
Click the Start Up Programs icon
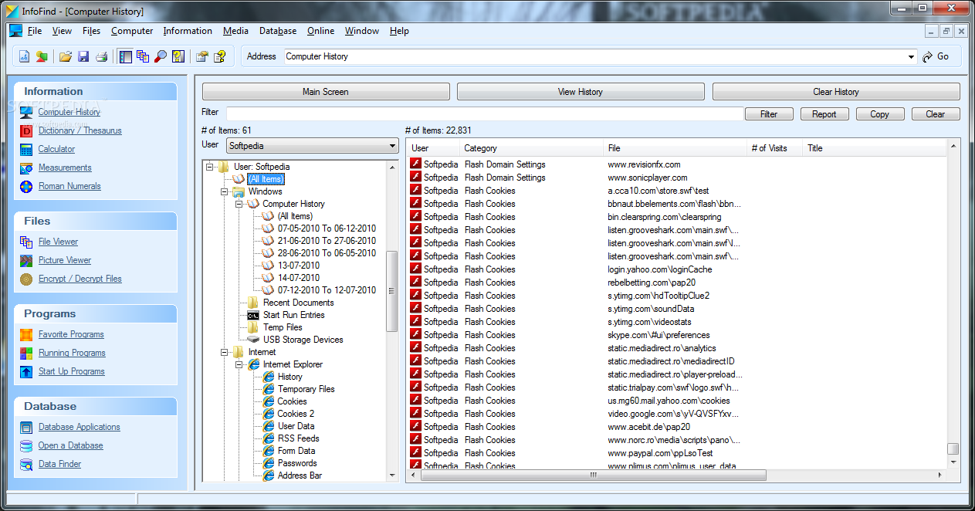point(26,371)
